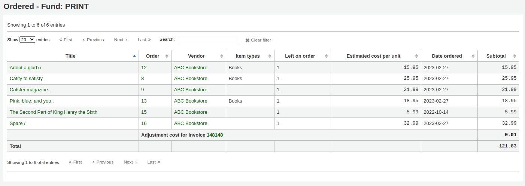Click the sort icon in Order column header
Viewport: 525px width, 186px height.
(167, 56)
